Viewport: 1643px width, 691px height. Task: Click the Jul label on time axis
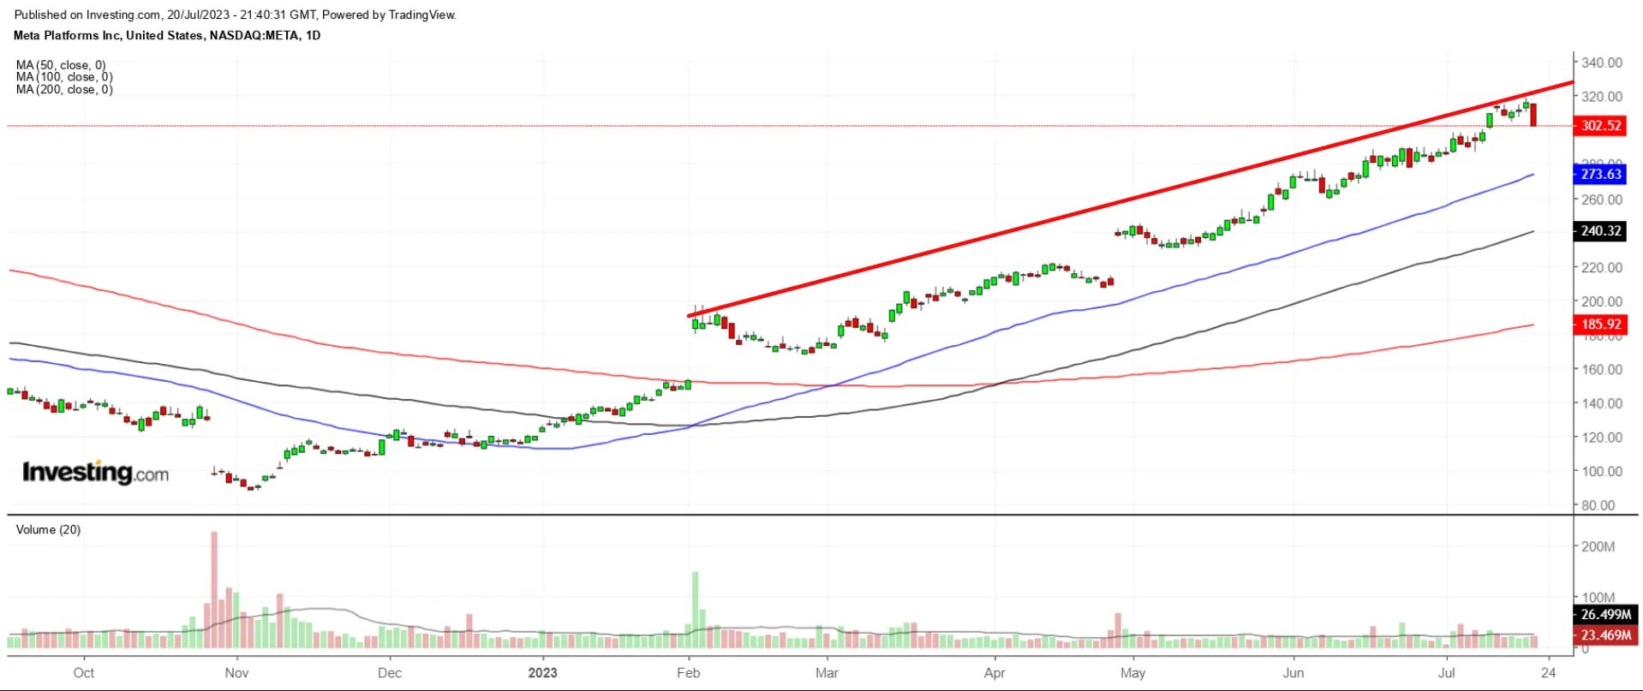point(1446,673)
